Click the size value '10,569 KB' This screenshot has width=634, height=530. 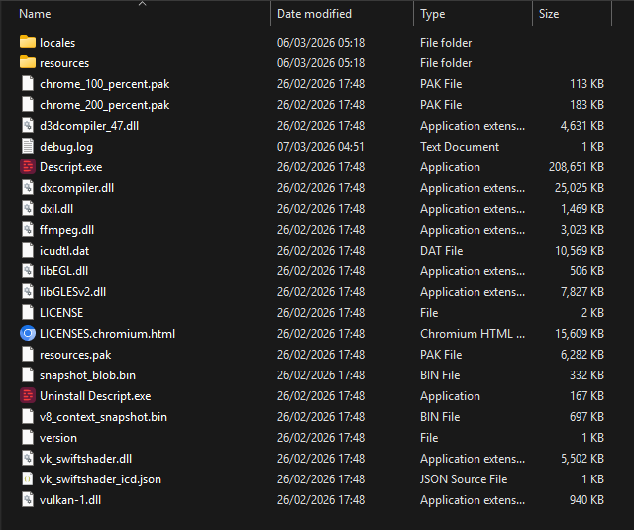(579, 251)
